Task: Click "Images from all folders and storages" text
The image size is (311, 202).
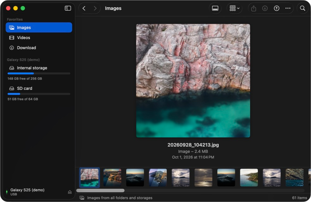Action: [x=120, y=198]
